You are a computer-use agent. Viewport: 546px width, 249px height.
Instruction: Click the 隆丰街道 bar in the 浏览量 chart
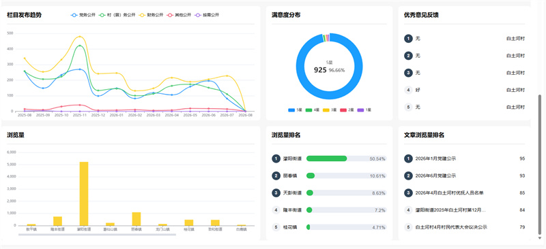tap(57, 221)
